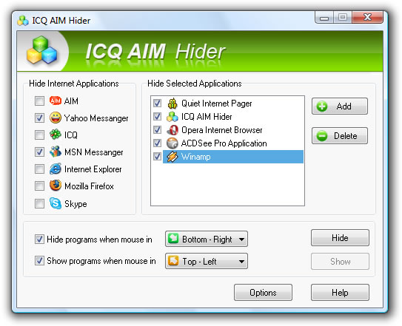Click the Hide button

[340, 238]
